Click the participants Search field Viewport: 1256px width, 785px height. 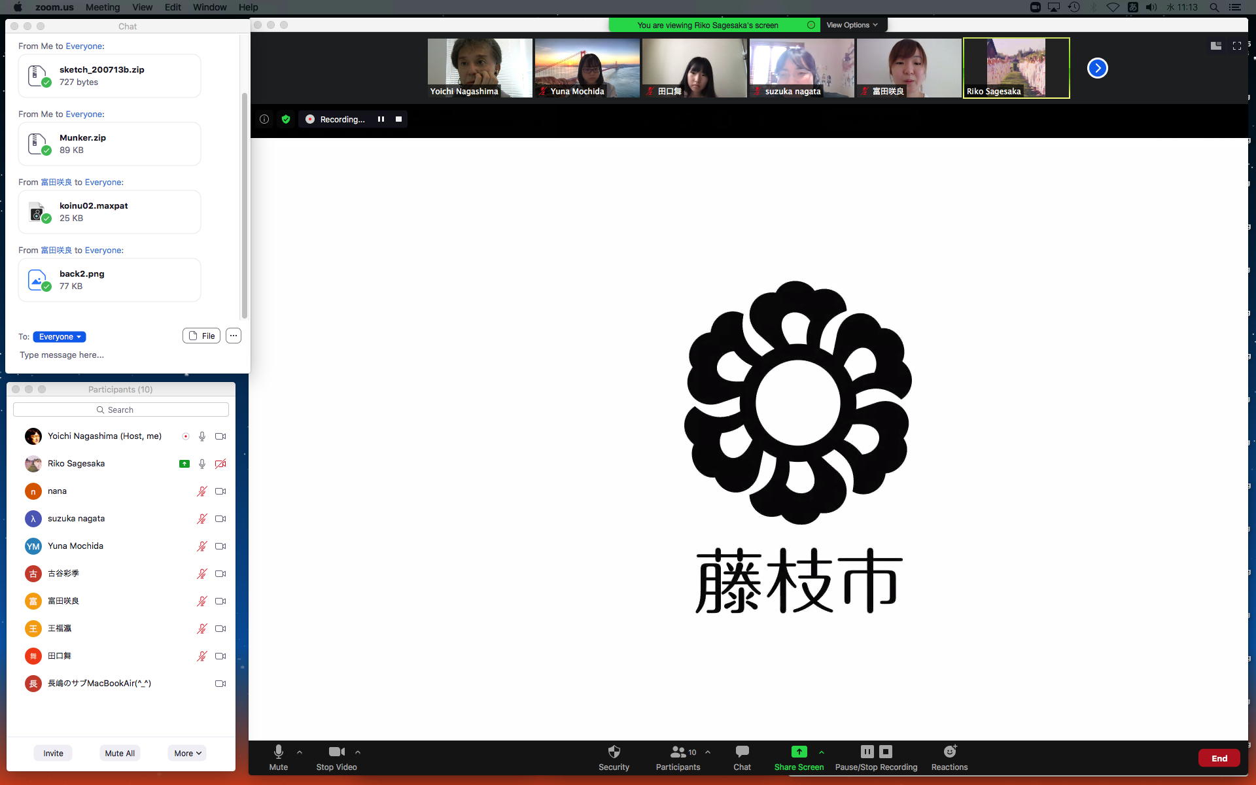(x=121, y=410)
